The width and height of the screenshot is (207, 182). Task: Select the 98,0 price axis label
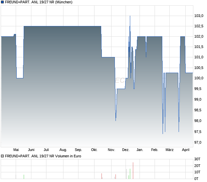tap(198, 121)
